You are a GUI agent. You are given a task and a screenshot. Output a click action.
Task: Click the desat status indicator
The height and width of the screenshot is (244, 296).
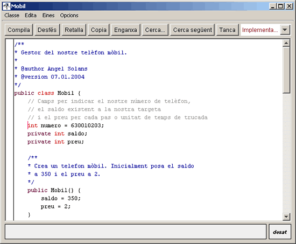point(280,232)
